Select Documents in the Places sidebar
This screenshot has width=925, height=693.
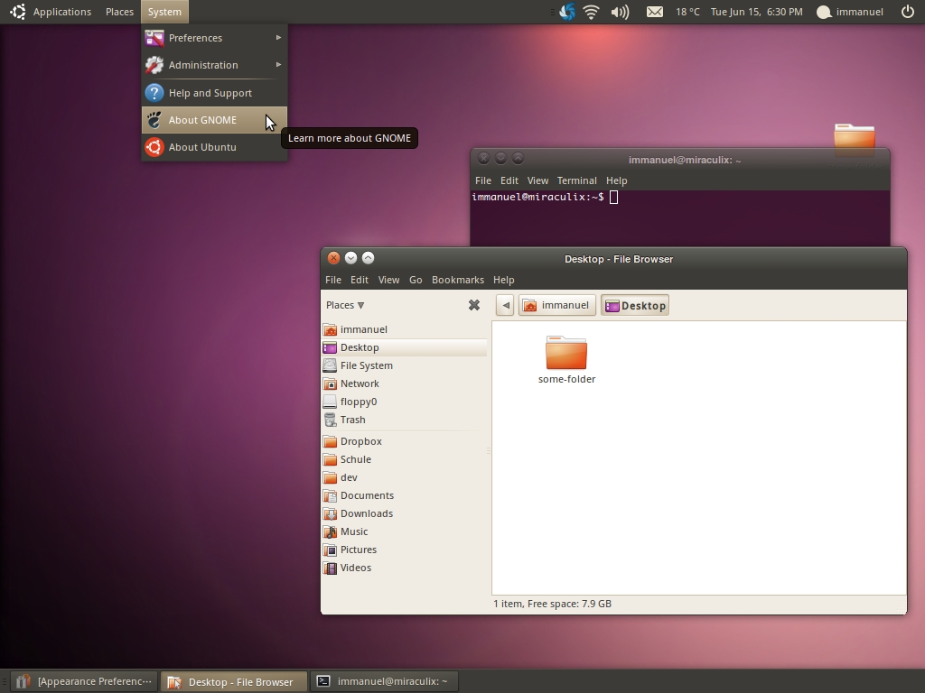point(365,495)
